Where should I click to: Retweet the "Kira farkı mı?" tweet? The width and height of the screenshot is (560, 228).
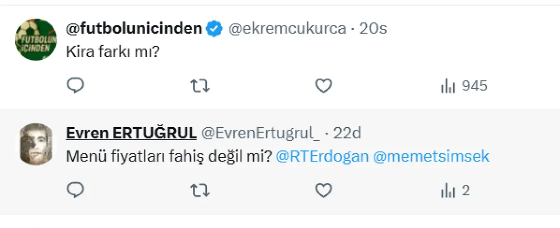200,86
